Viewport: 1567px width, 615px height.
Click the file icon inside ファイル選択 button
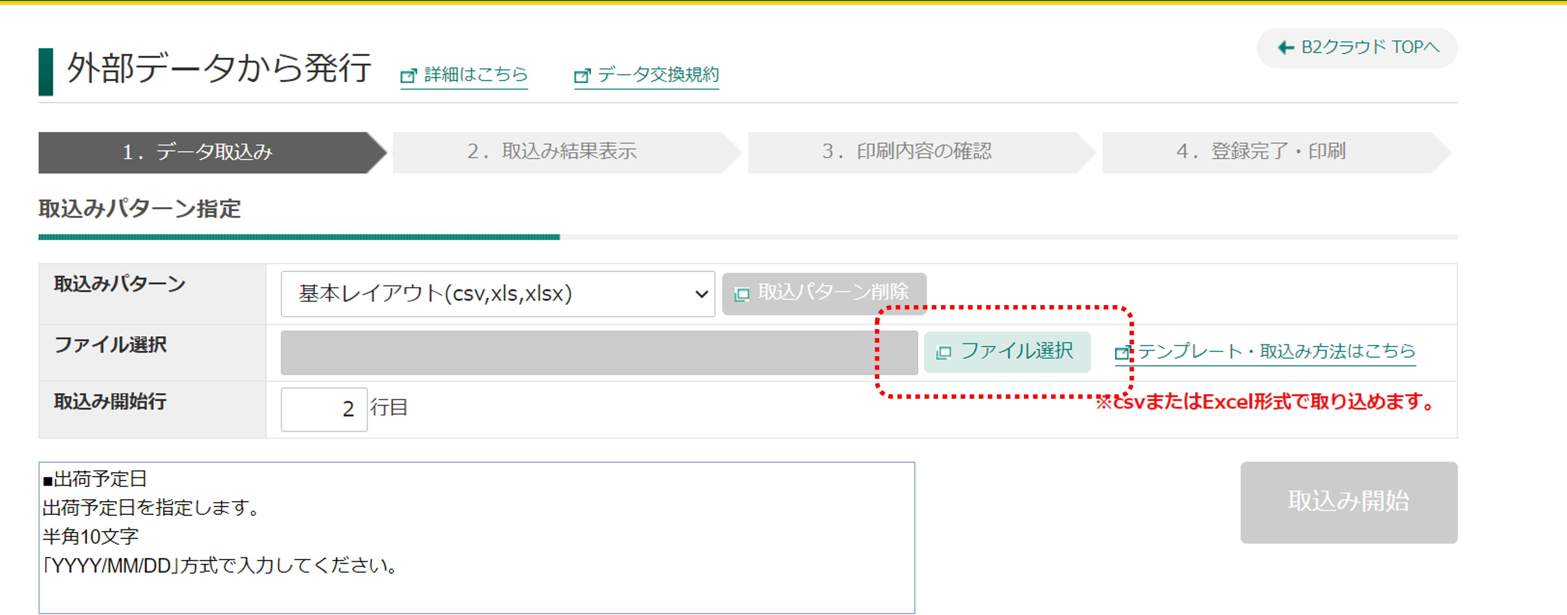(x=944, y=352)
